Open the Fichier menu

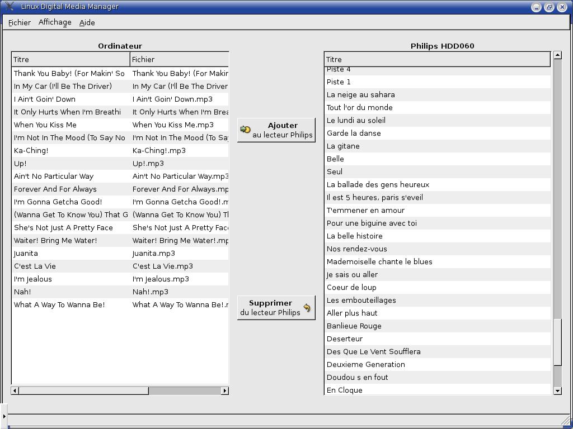[20, 22]
